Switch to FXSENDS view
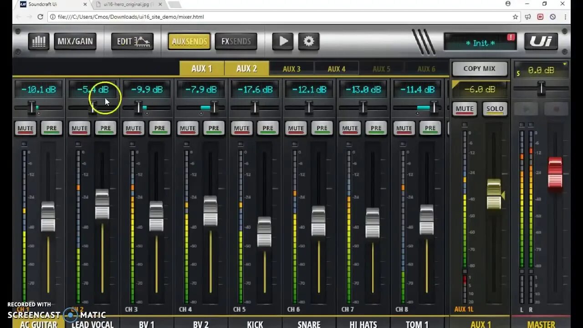Image resolution: width=583 pixels, height=328 pixels. tap(236, 41)
